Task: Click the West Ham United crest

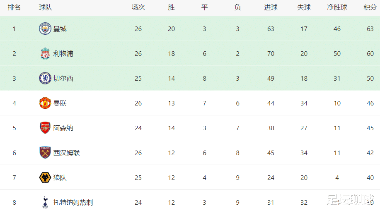Action: (x=45, y=153)
